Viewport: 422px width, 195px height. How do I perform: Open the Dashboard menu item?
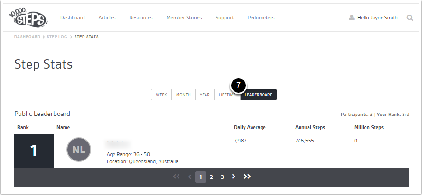[73, 18]
